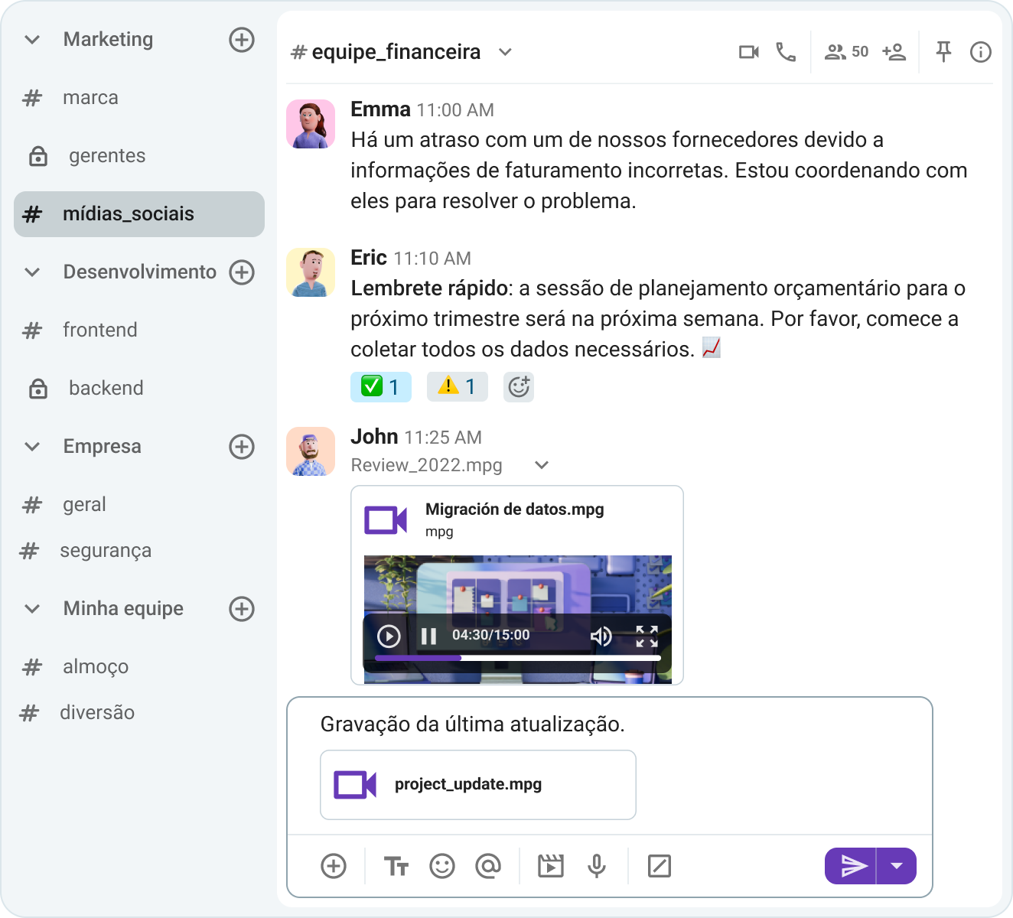Collapse the Empresa section
Viewport: 1013px width, 918px height.
tap(32, 447)
